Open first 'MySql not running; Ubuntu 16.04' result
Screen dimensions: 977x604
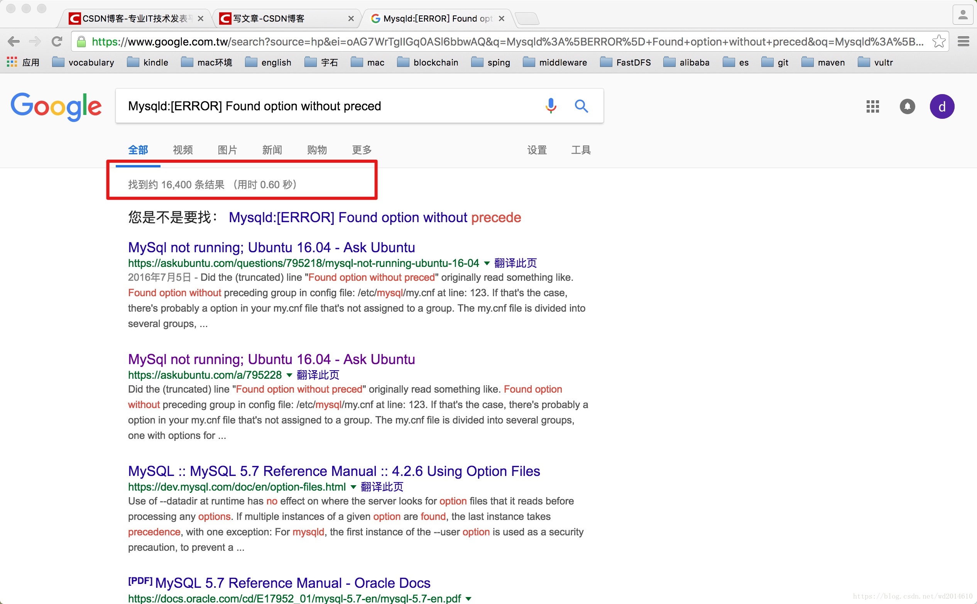click(271, 248)
